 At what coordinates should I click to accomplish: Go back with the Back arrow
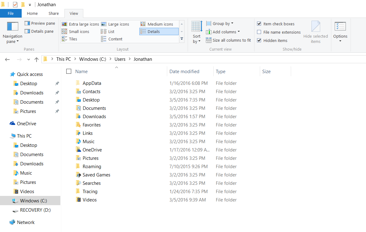[7, 60]
